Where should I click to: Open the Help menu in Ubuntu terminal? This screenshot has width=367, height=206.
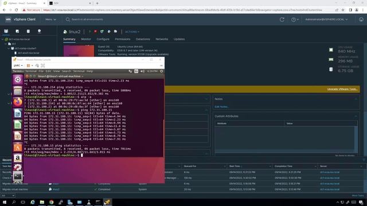point(90,71)
